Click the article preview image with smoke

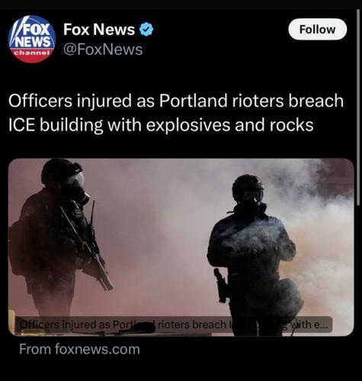pos(181,247)
